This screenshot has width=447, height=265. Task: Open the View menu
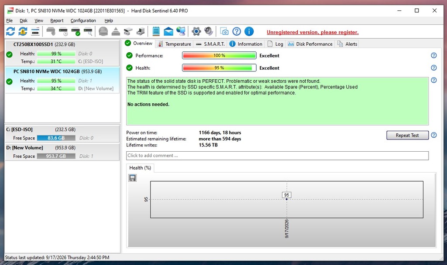coord(39,20)
